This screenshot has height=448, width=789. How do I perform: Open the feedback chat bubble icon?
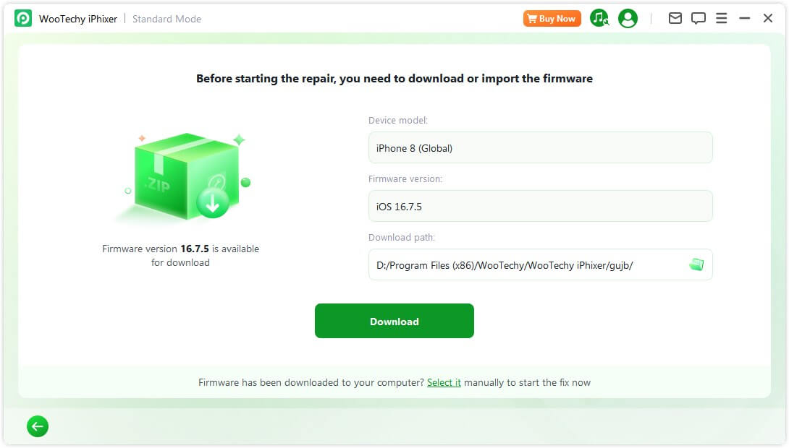coord(698,18)
